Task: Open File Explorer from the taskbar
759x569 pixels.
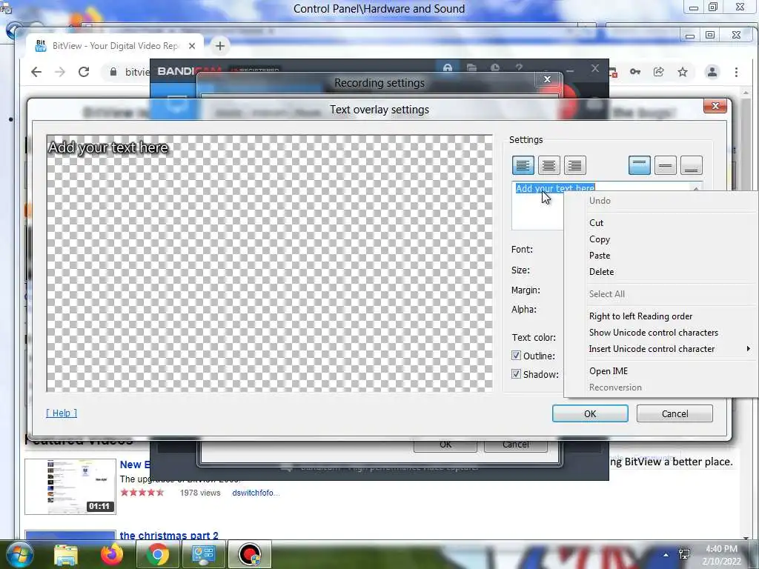Action: click(66, 554)
